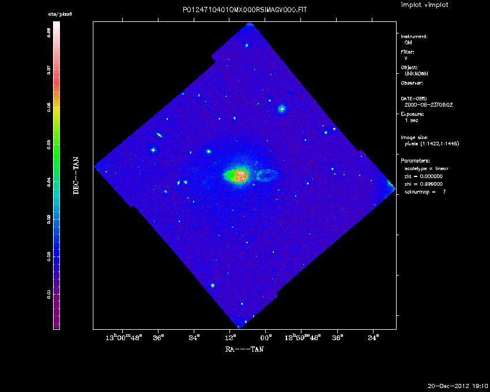Click the '12h59m48s' RA tick label

click(x=303, y=338)
